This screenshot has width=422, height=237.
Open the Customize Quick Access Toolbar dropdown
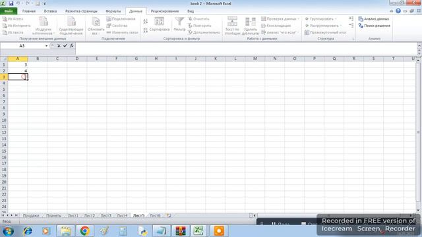(x=45, y=3)
